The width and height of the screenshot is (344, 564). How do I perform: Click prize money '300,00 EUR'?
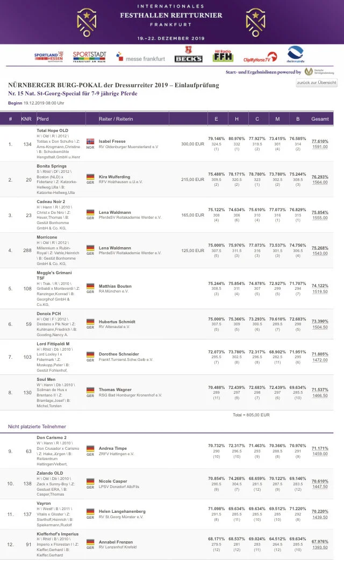pos(192,144)
